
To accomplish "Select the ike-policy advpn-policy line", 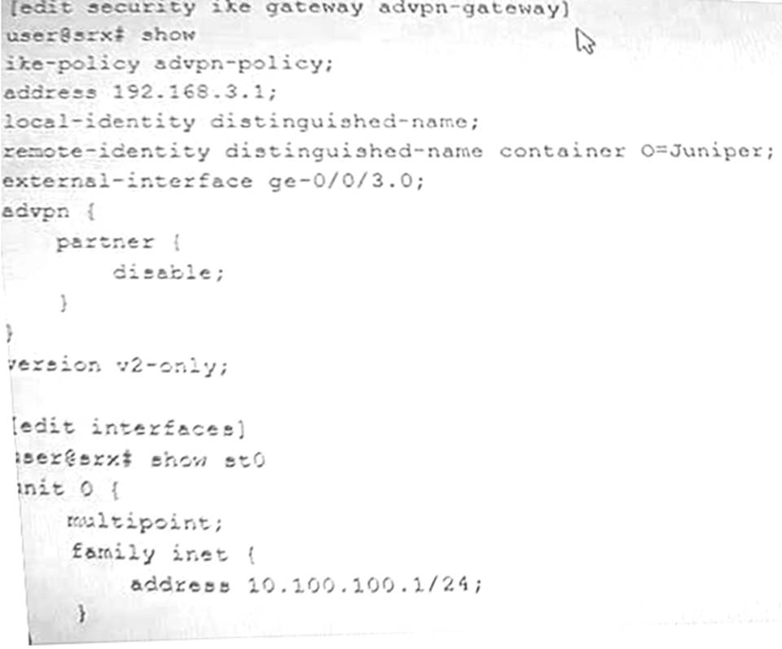I will pyautogui.click(x=169, y=64).
